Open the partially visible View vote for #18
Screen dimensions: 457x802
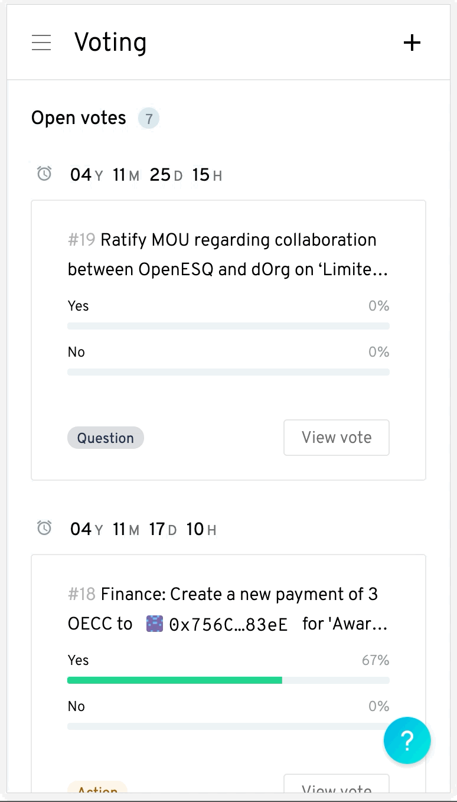337,784
